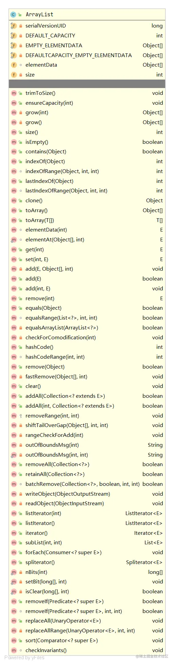
Task: Click the lock icon beside fastRemove(Object[], int)
Action: [x=21, y=377]
